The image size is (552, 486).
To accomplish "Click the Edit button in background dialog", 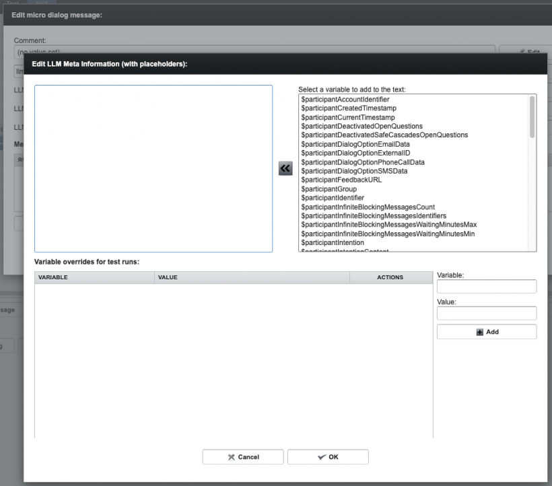I will (525, 50).
